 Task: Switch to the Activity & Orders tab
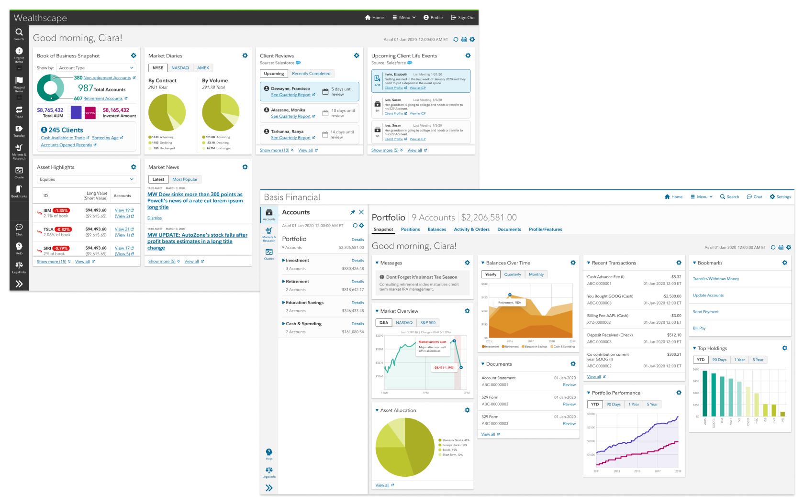click(x=471, y=230)
